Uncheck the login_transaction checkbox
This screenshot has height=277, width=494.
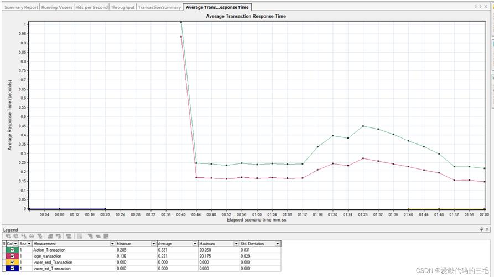point(12,256)
